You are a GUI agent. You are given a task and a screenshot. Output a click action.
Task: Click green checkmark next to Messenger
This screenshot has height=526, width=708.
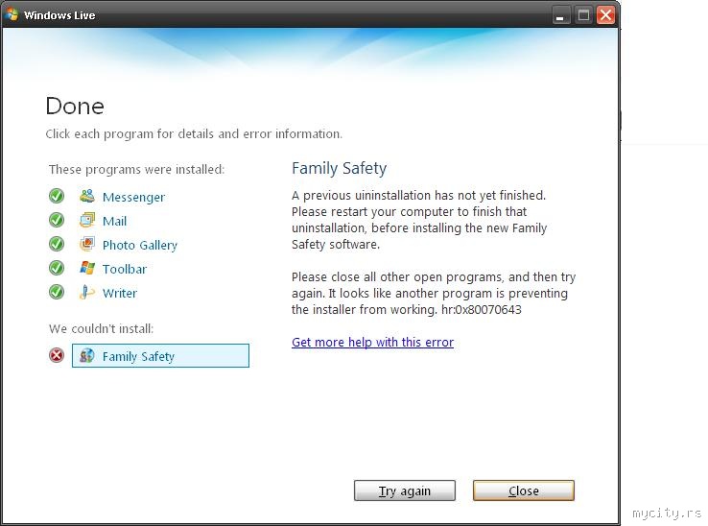pyautogui.click(x=57, y=196)
